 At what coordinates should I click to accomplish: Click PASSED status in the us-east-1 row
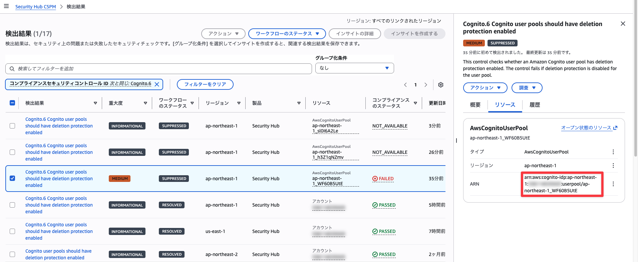point(384,231)
